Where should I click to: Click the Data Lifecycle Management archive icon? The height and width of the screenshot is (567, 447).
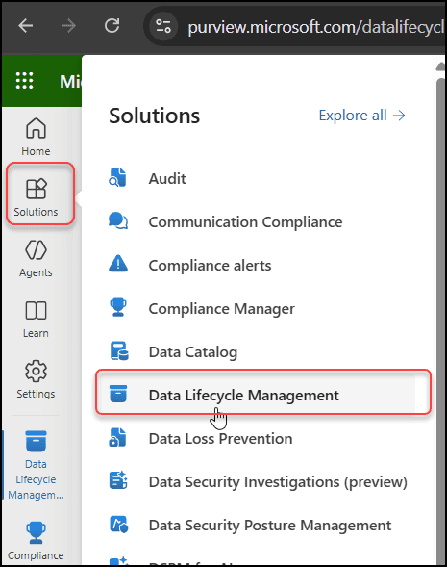[x=118, y=394]
